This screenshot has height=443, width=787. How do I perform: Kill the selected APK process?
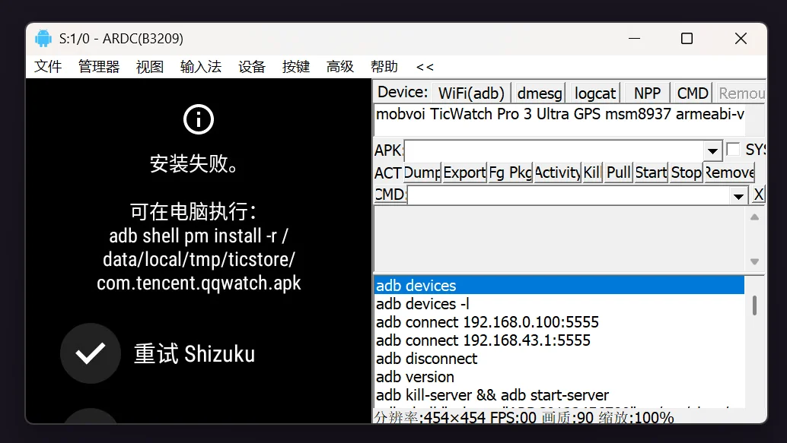click(x=592, y=172)
